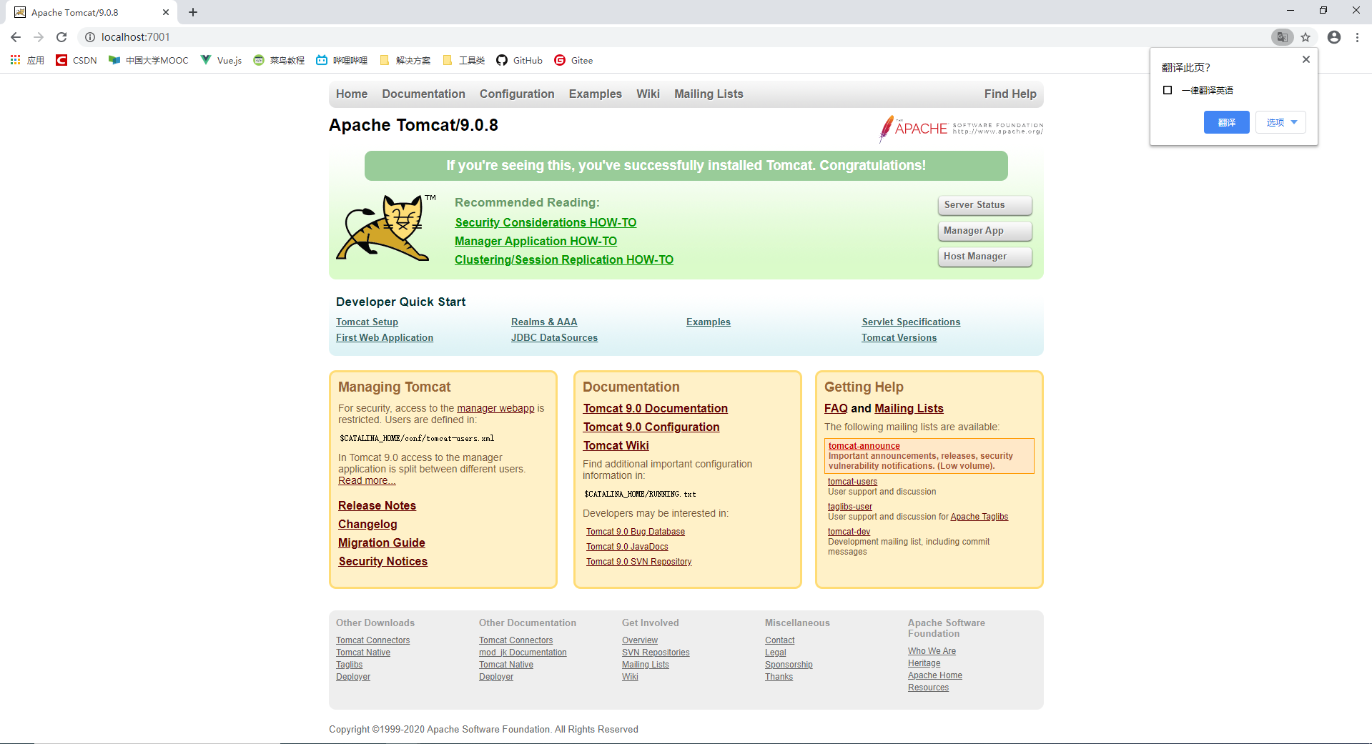Open Clustering/Session Replication HOW-TO link
1372x744 pixels.
tap(564, 260)
